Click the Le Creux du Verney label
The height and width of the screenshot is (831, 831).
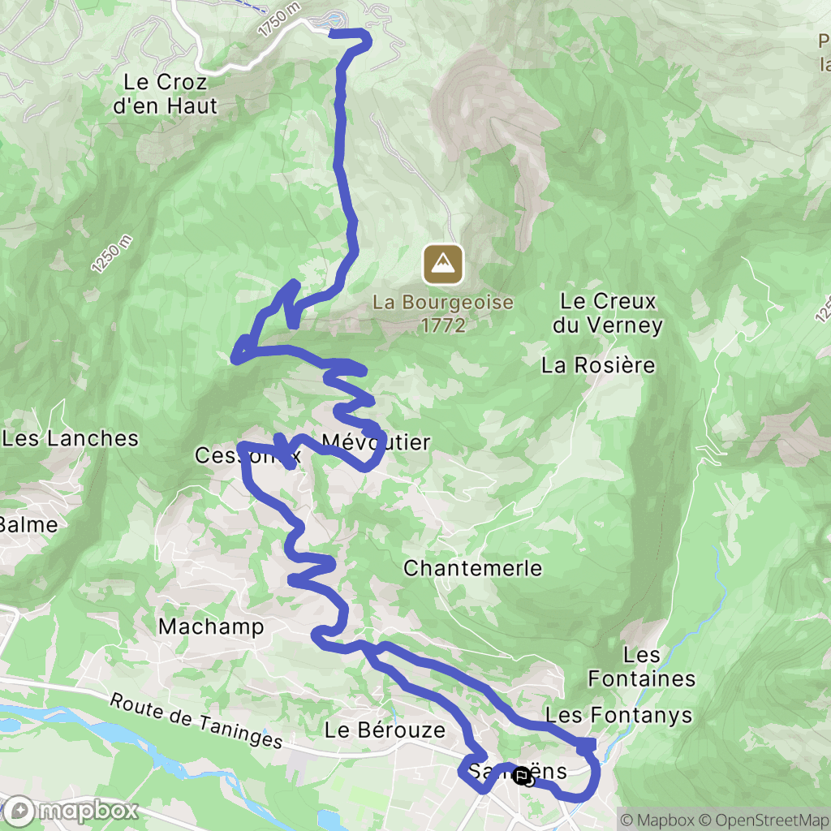pos(607,313)
